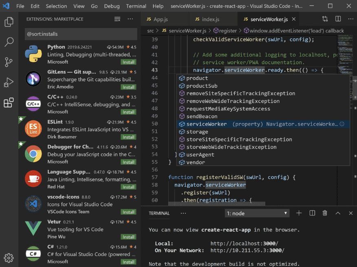
Task: Open Debugger for Chrome extension icon
Action: [x=33, y=154]
